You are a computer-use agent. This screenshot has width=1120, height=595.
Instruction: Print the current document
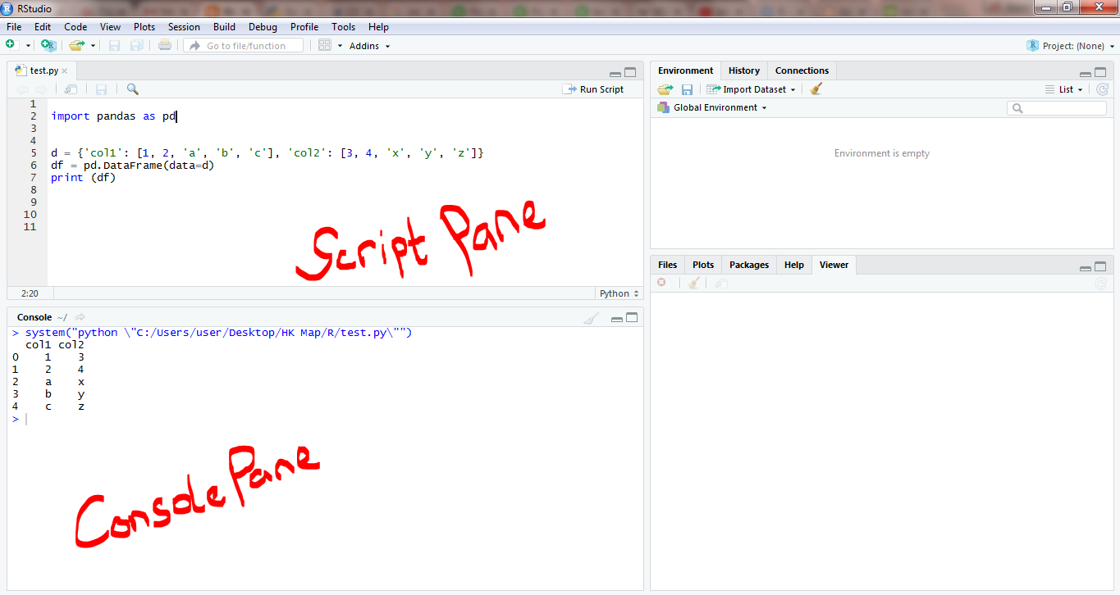tap(164, 45)
